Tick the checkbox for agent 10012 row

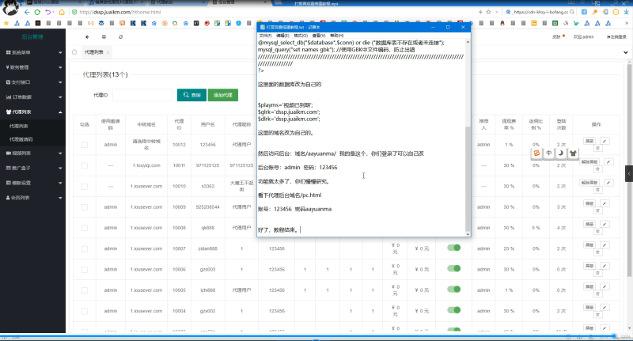(85, 145)
